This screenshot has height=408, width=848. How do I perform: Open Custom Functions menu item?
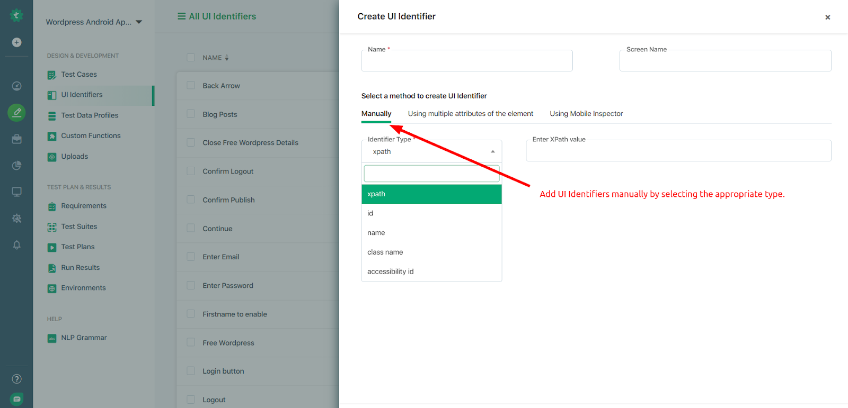pyautogui.click(x=91, y=136)
